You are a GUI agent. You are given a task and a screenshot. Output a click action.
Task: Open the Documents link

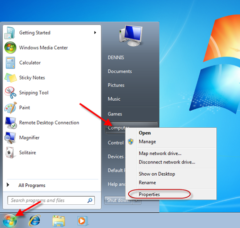(120, 71)
